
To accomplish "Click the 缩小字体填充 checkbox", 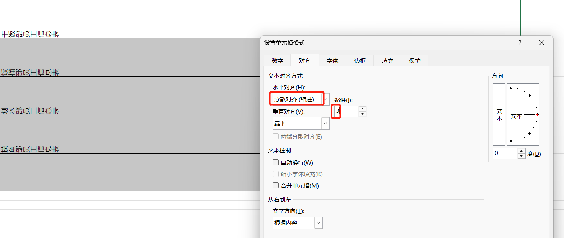I will [276, 174].
